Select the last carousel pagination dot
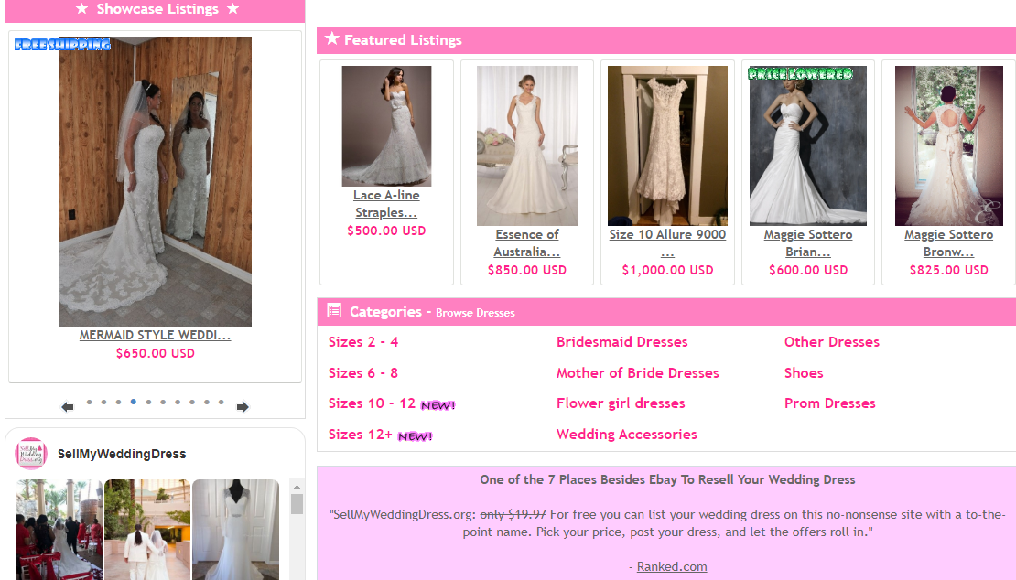 [221, 402]
